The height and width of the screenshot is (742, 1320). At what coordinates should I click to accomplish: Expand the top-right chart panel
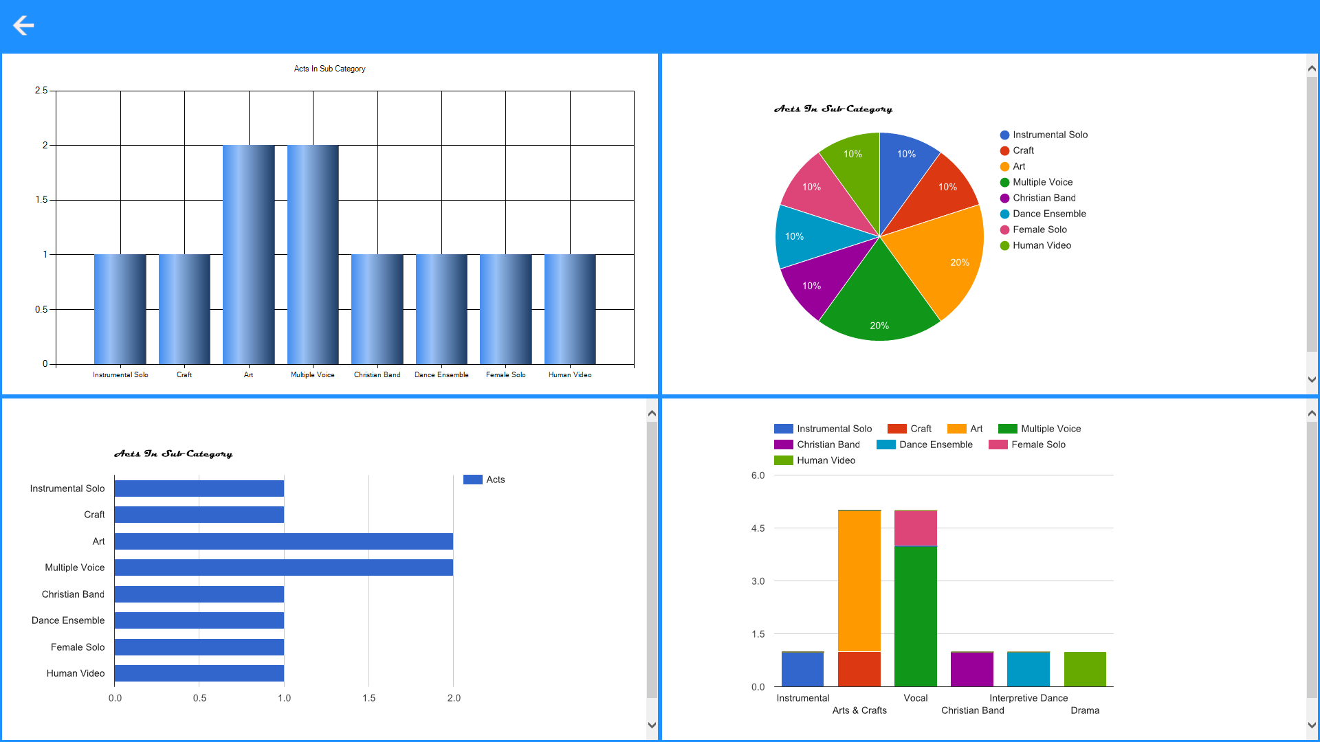coord(1312,69)
